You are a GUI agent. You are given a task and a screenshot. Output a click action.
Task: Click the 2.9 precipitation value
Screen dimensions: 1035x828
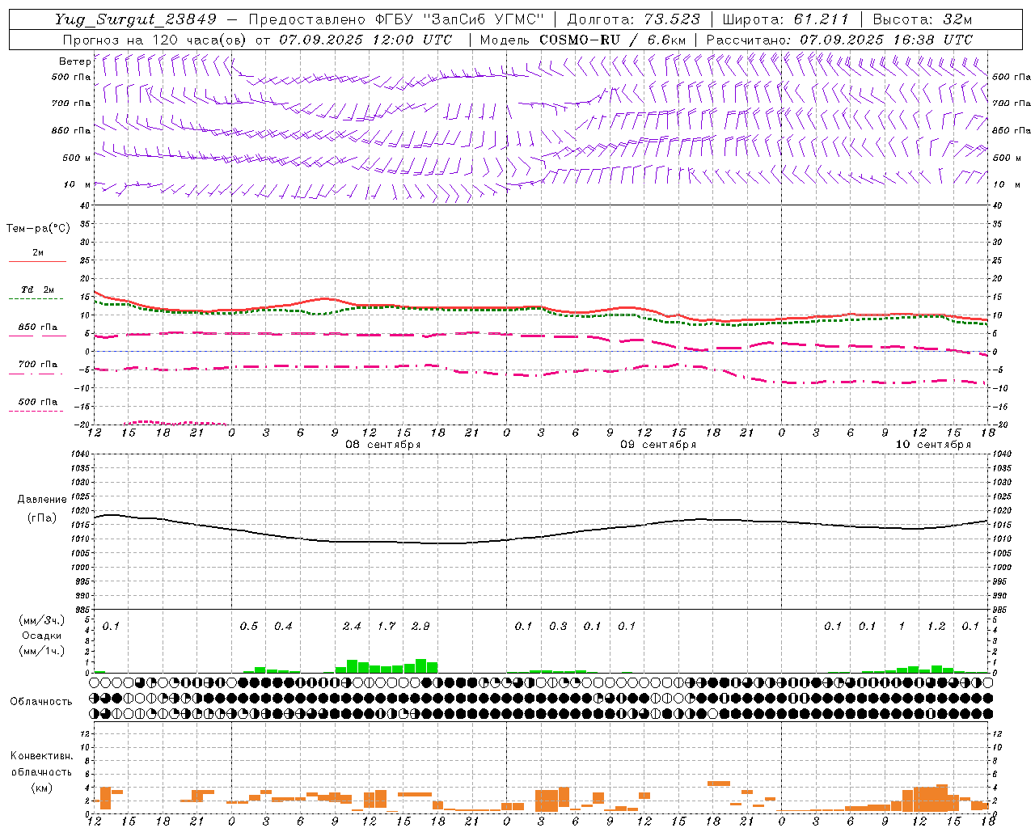(x=420, y=627)
